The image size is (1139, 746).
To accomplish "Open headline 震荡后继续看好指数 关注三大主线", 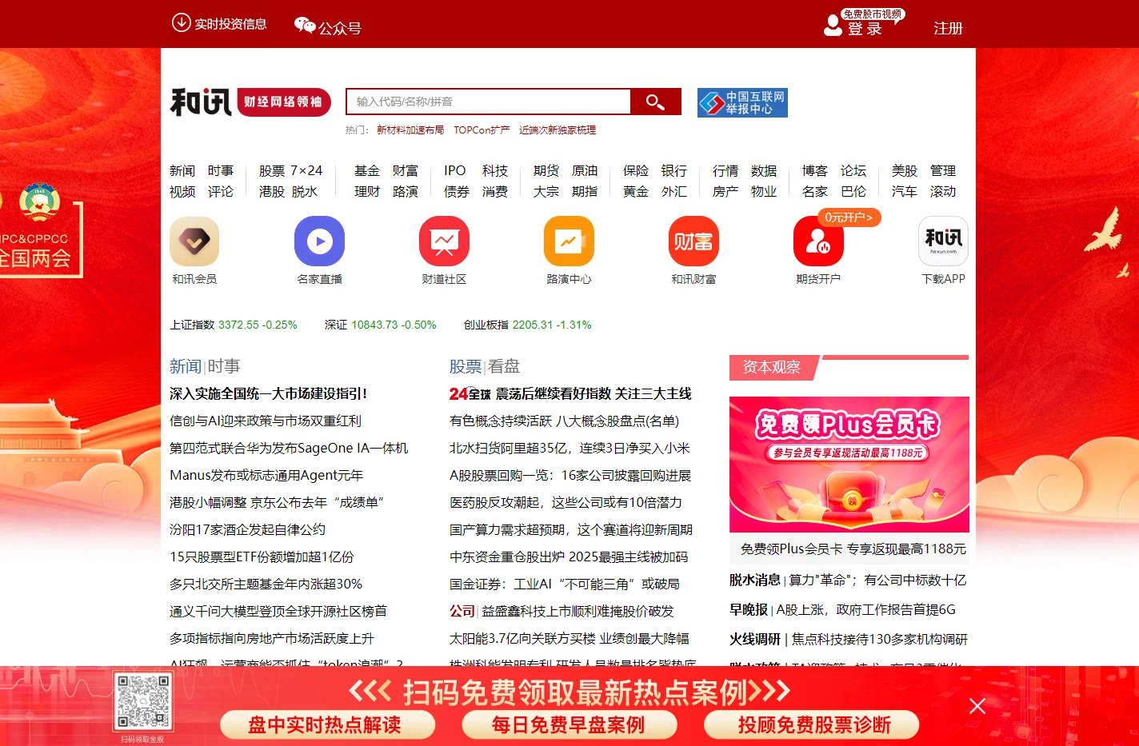I will coord(593,393).
